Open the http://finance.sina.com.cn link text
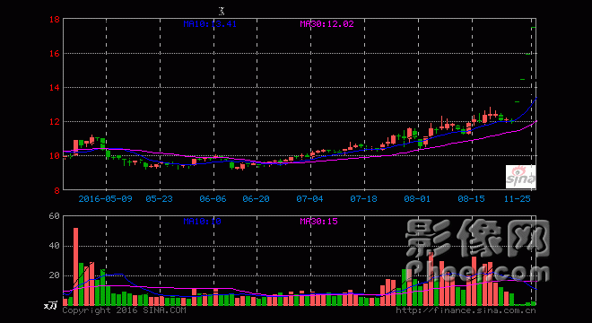This screenshot has width=592, height=323. coord(466,310)
